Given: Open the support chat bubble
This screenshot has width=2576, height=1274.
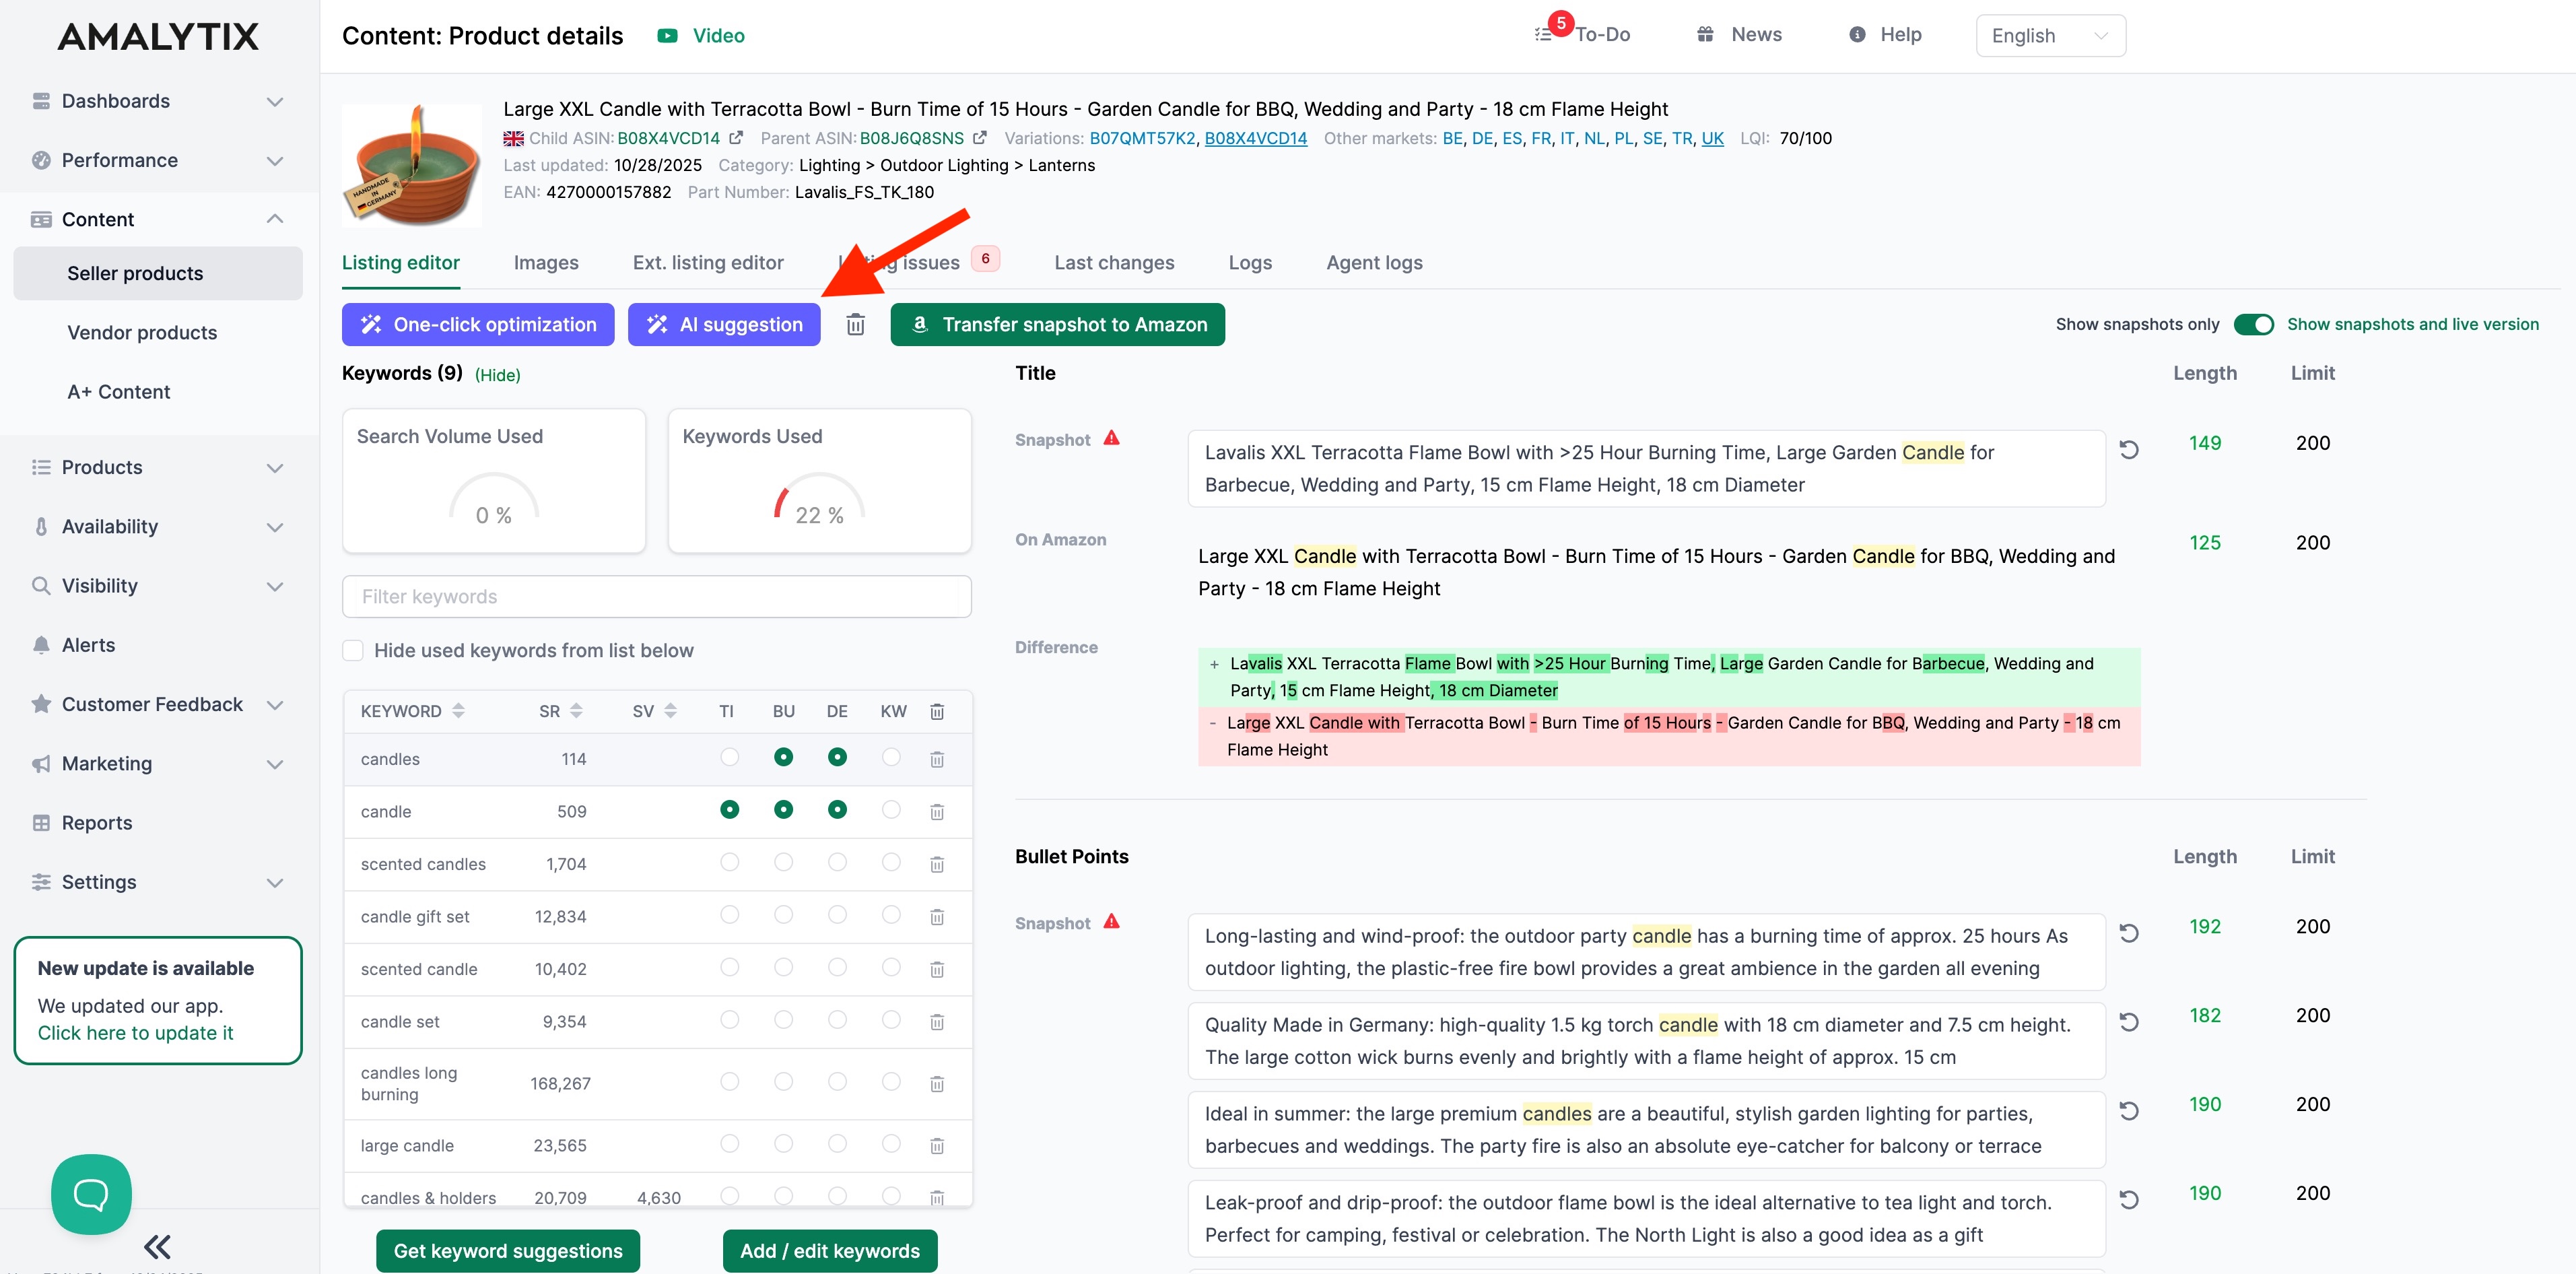Looking at the screenshot, I should [x=91, y=1194].
